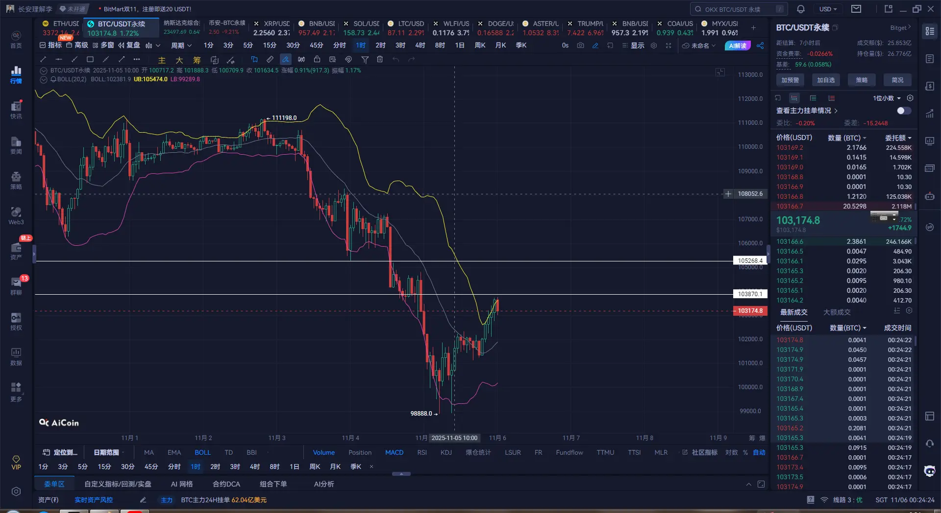Click the funnel filter icon

(x=365, y=60)
